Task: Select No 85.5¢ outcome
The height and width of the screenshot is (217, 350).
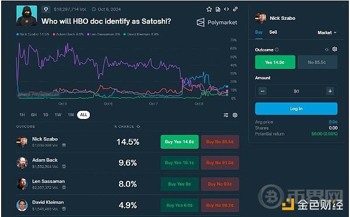Action: 317,62
